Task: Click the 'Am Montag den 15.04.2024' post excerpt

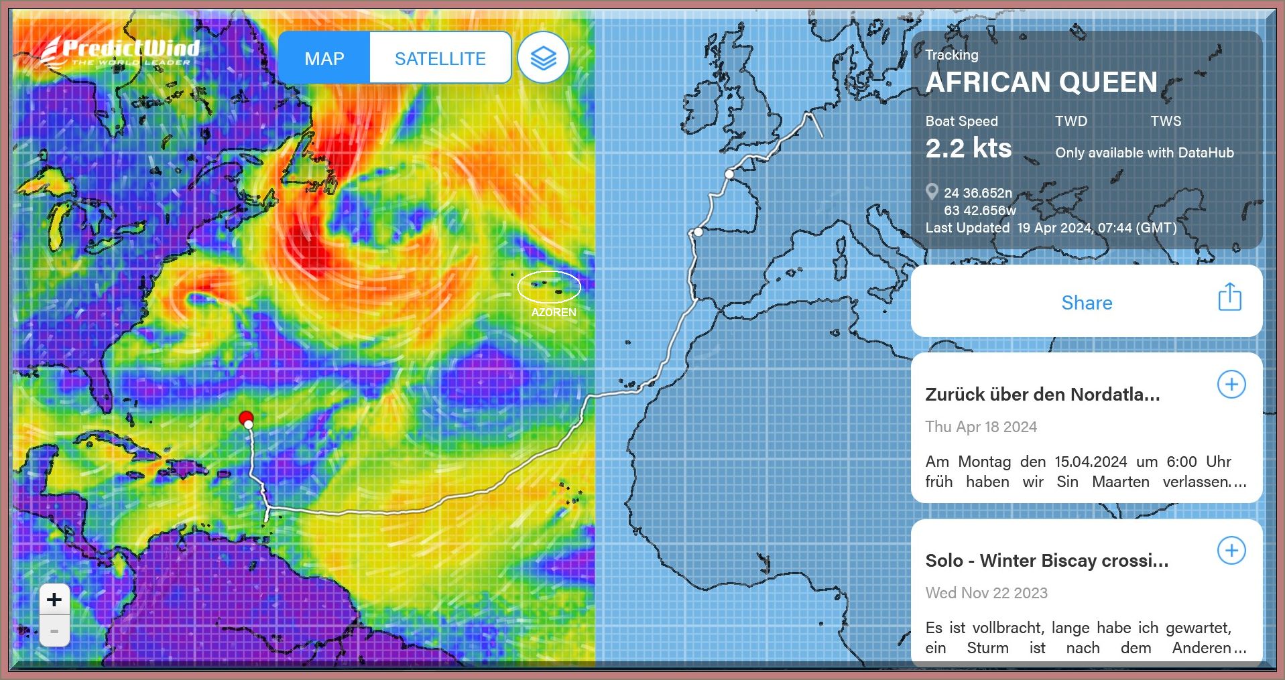Action: (1085, 472)
